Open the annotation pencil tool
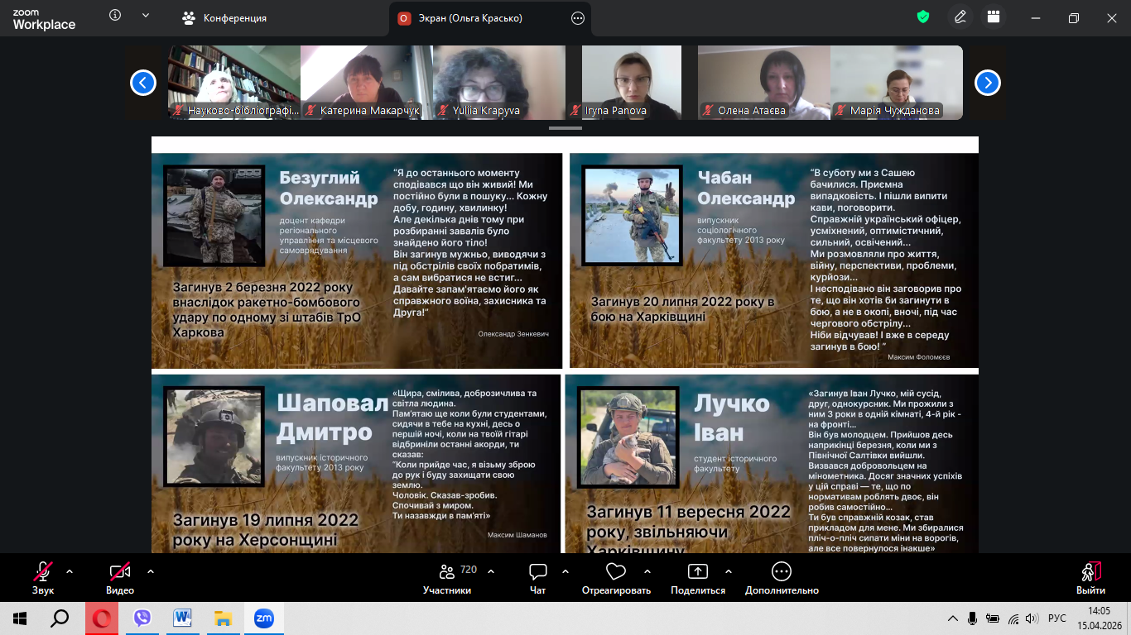Viewport: 1131px width, 635px height. 960,17
